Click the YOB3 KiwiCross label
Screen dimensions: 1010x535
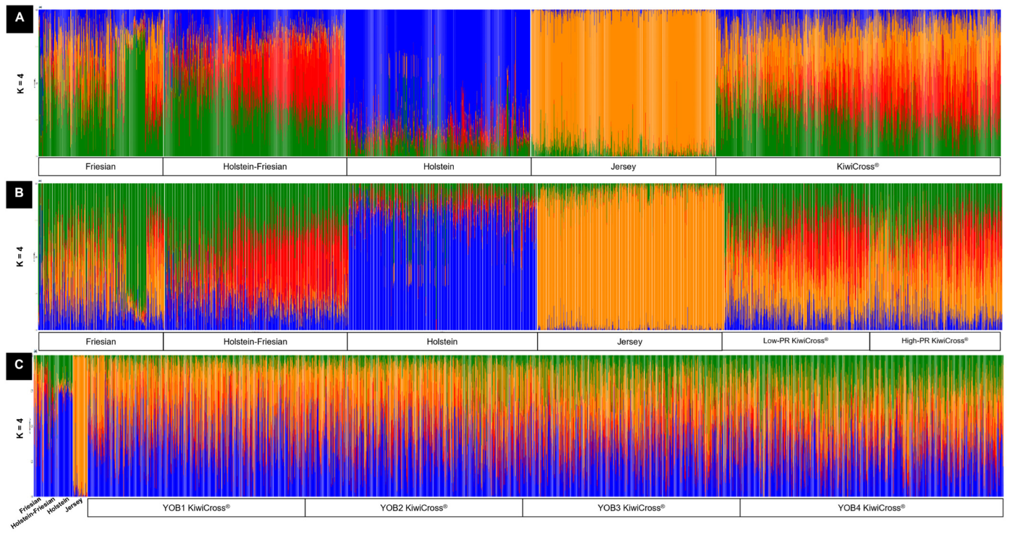[x=631, y=508]
